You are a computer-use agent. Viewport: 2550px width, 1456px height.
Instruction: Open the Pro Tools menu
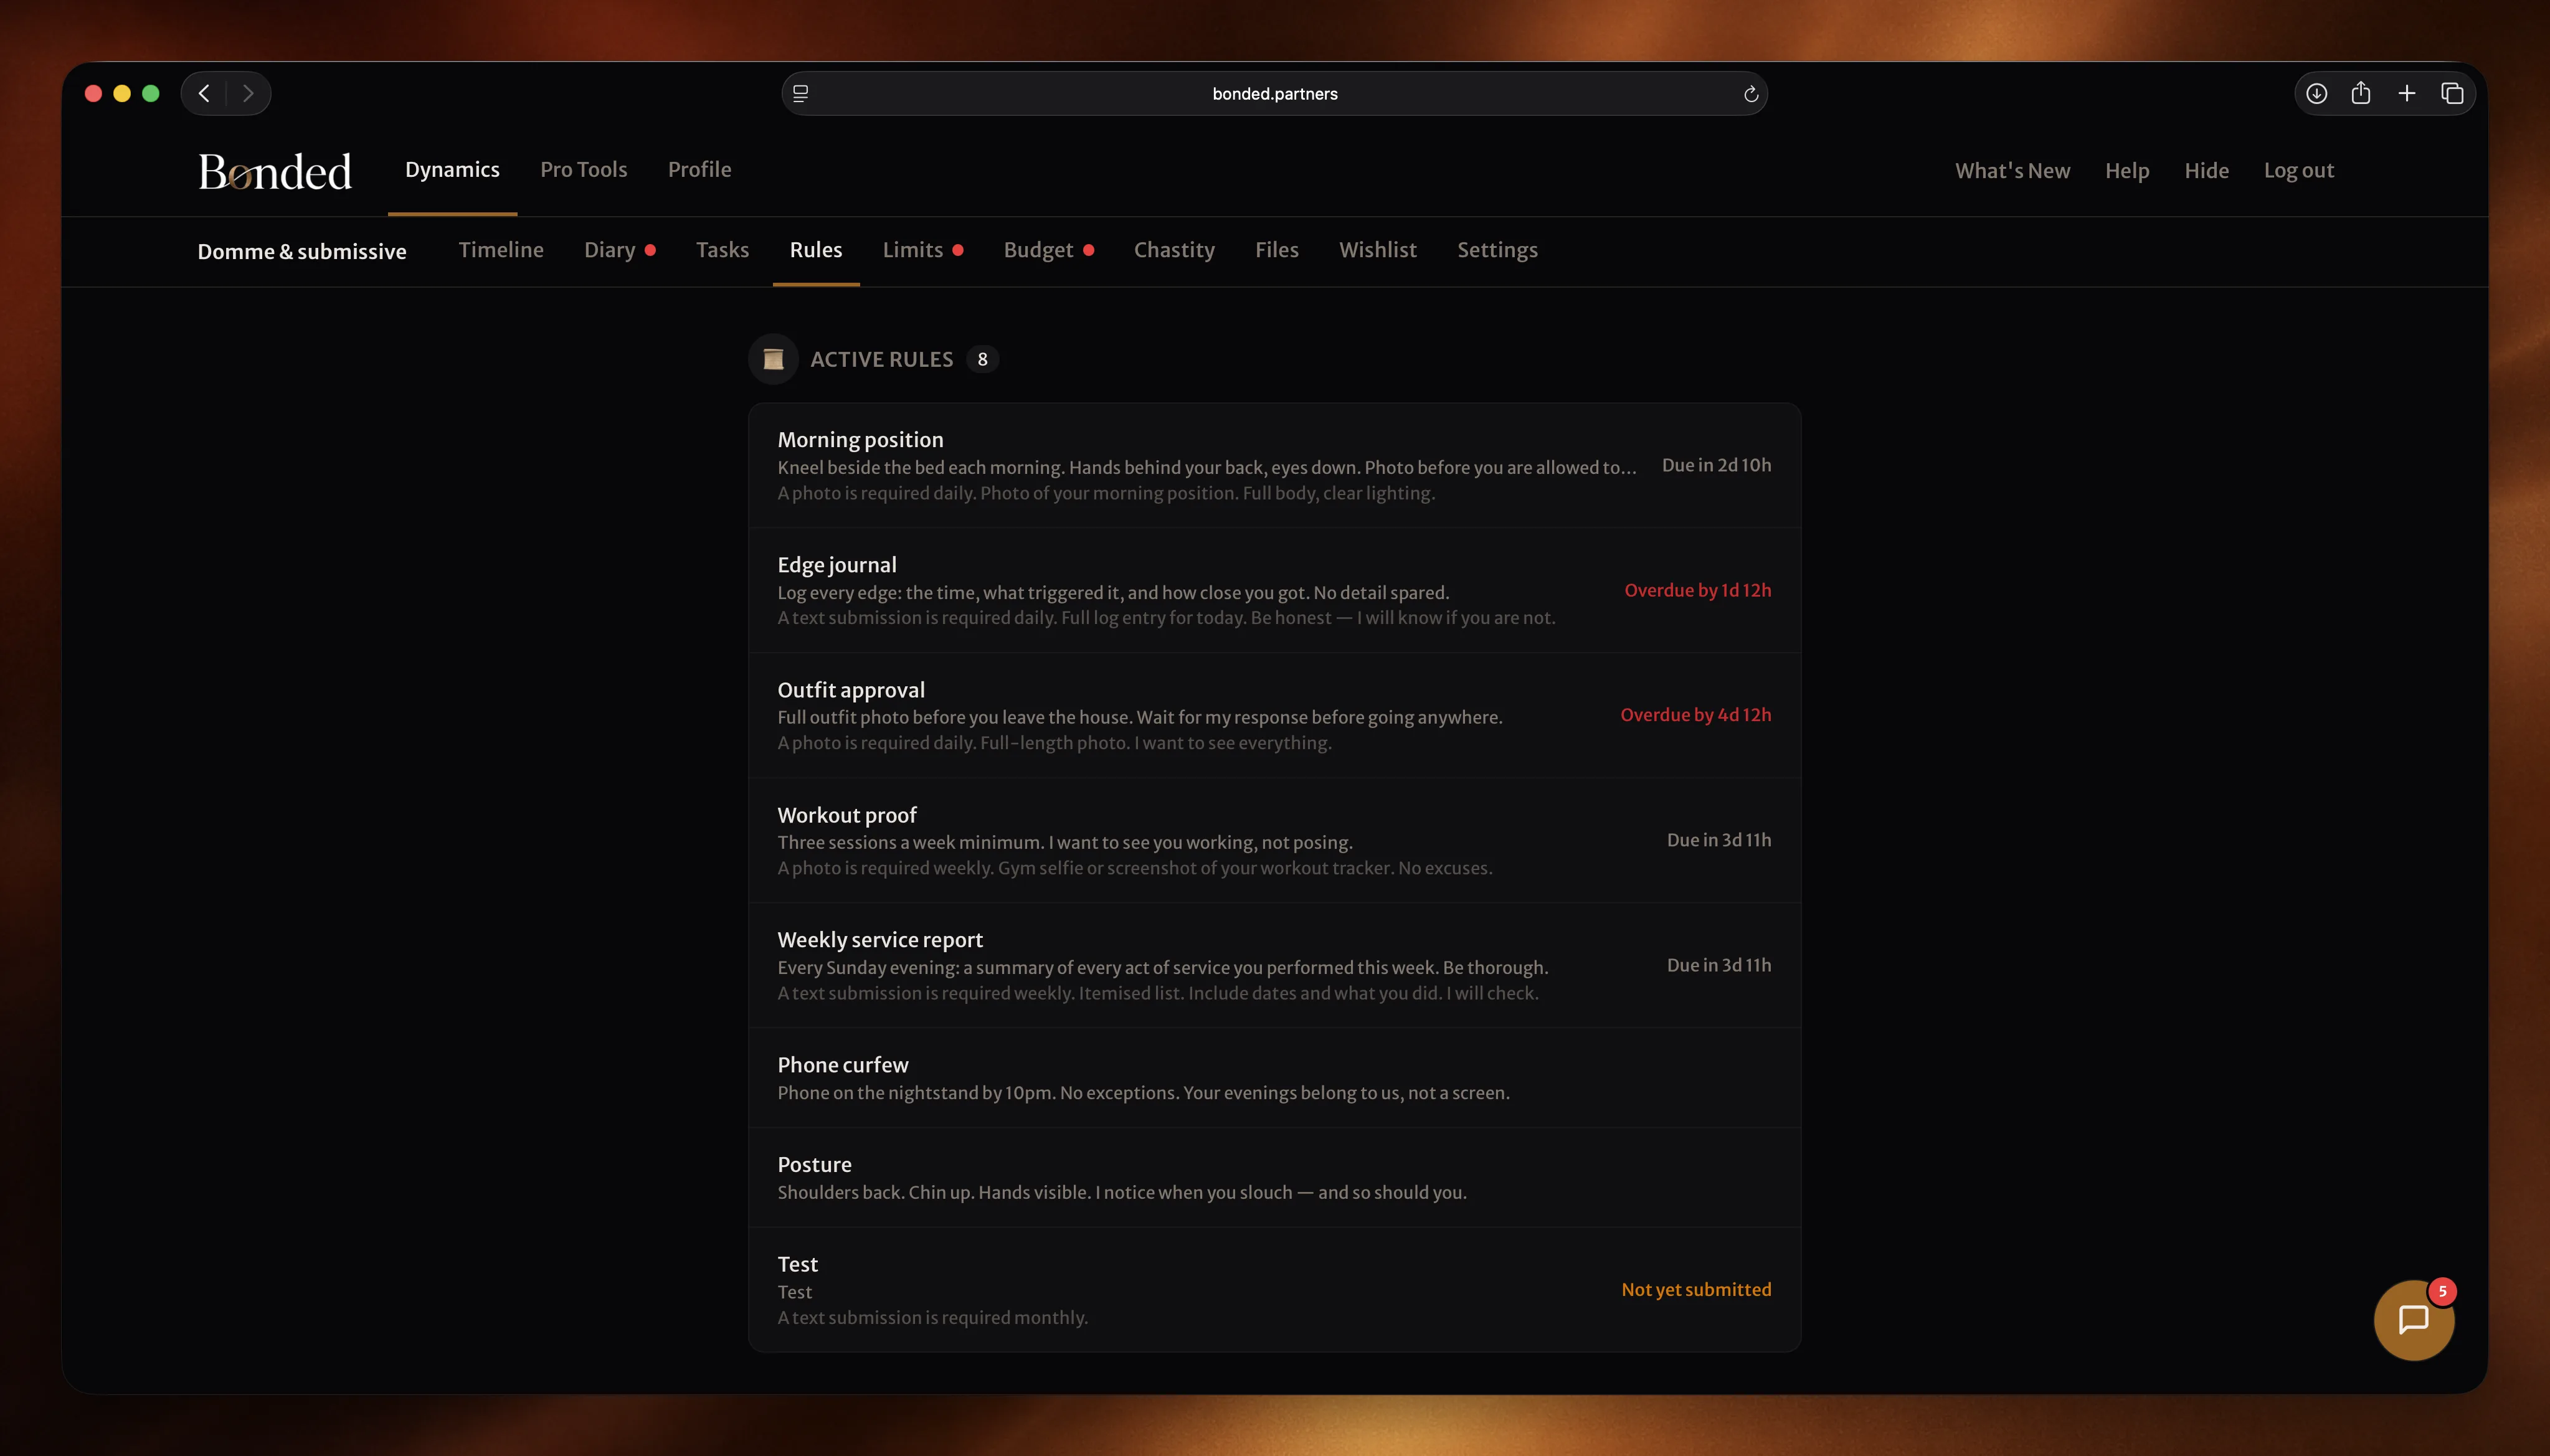point(583,170)
